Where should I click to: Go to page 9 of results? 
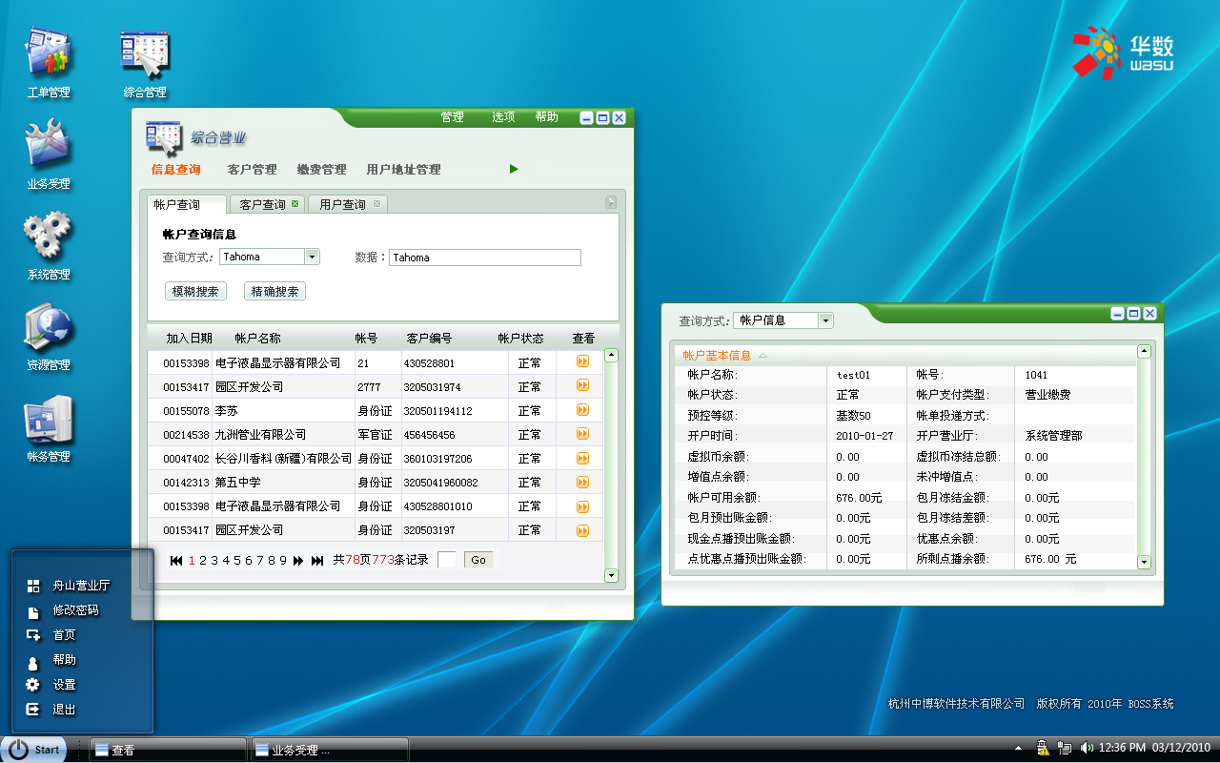coord(283,561)
